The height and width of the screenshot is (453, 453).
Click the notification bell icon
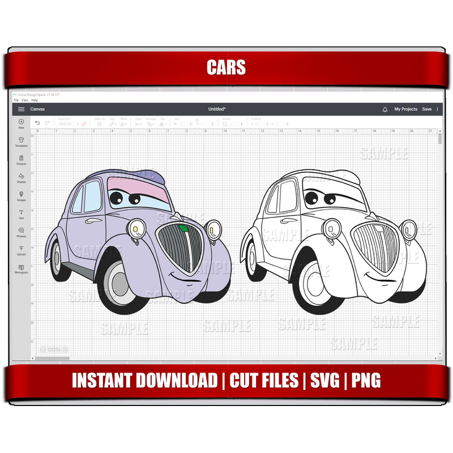(385, 109)
